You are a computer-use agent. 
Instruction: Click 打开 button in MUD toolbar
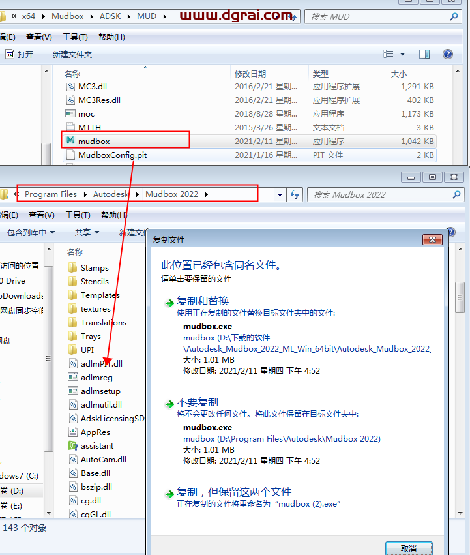(20, 55)
